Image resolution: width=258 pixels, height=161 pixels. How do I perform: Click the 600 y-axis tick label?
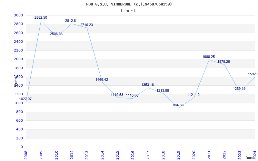point(19,120)
